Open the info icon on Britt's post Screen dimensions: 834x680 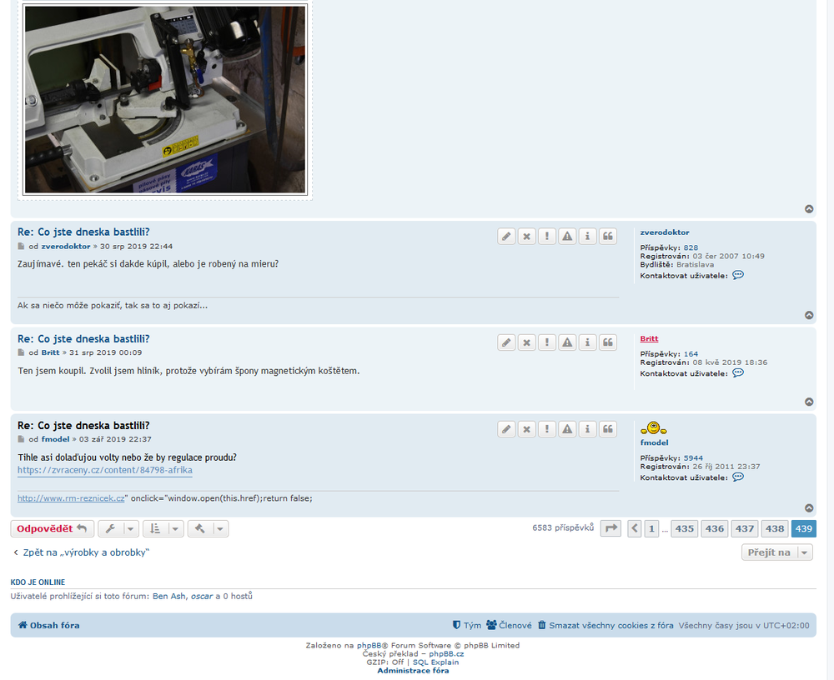(x=587, y=342)
